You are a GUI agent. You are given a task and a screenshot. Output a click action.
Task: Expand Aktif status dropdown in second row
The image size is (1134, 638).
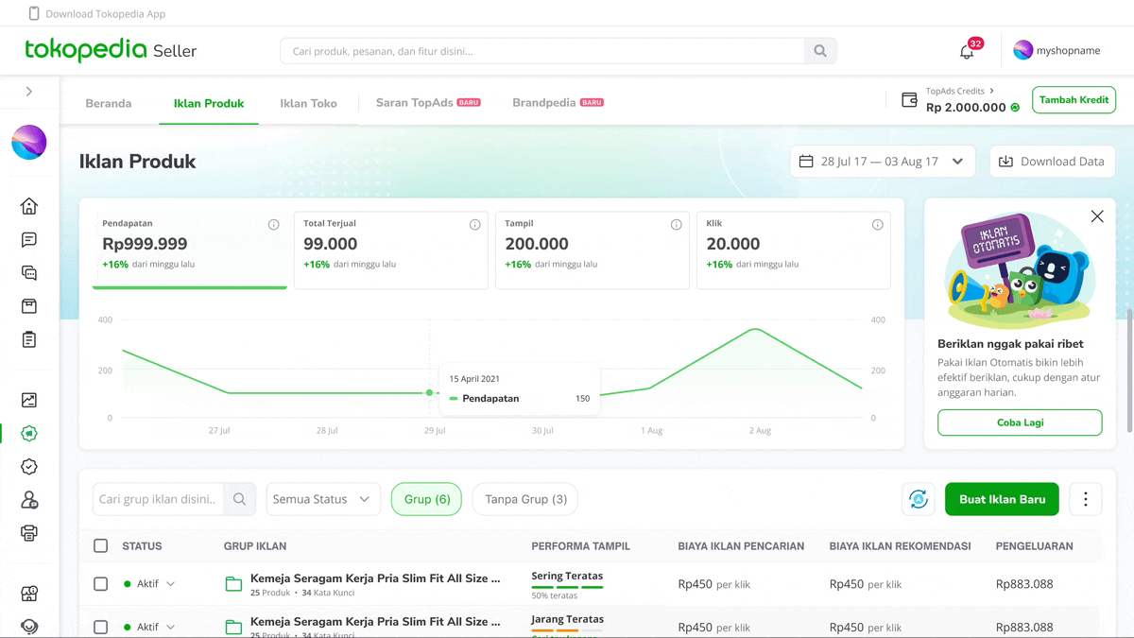point(171,627)
